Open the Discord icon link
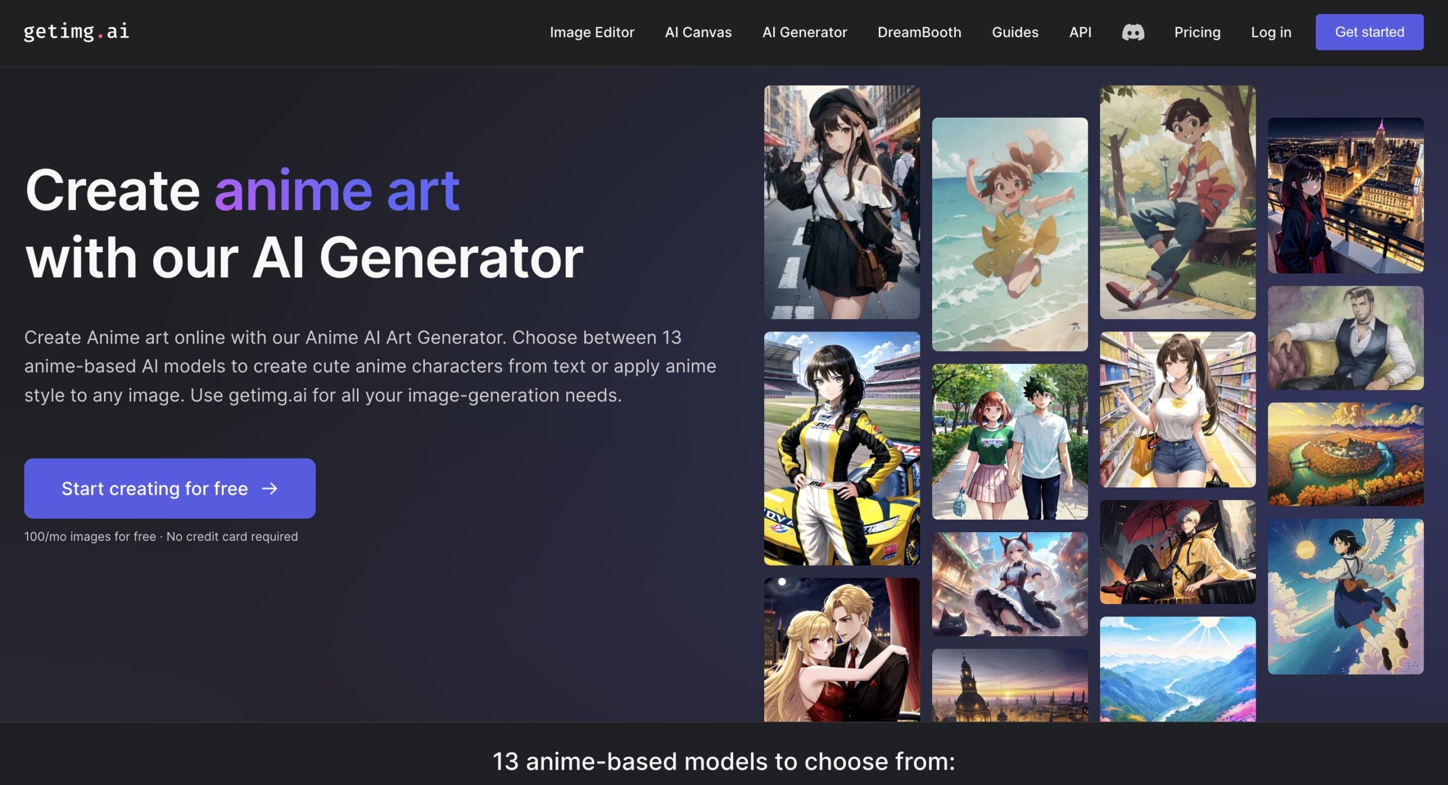The width and height of the screenshot is (1448, 785). 1132,32
